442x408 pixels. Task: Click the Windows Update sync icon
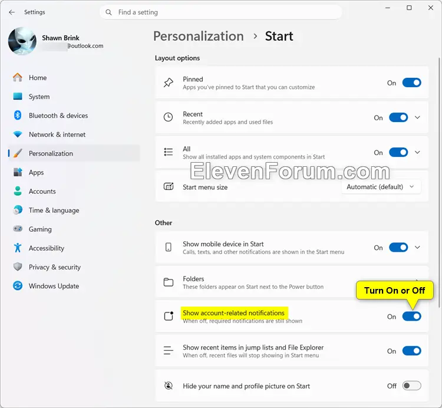click(18, 286)
